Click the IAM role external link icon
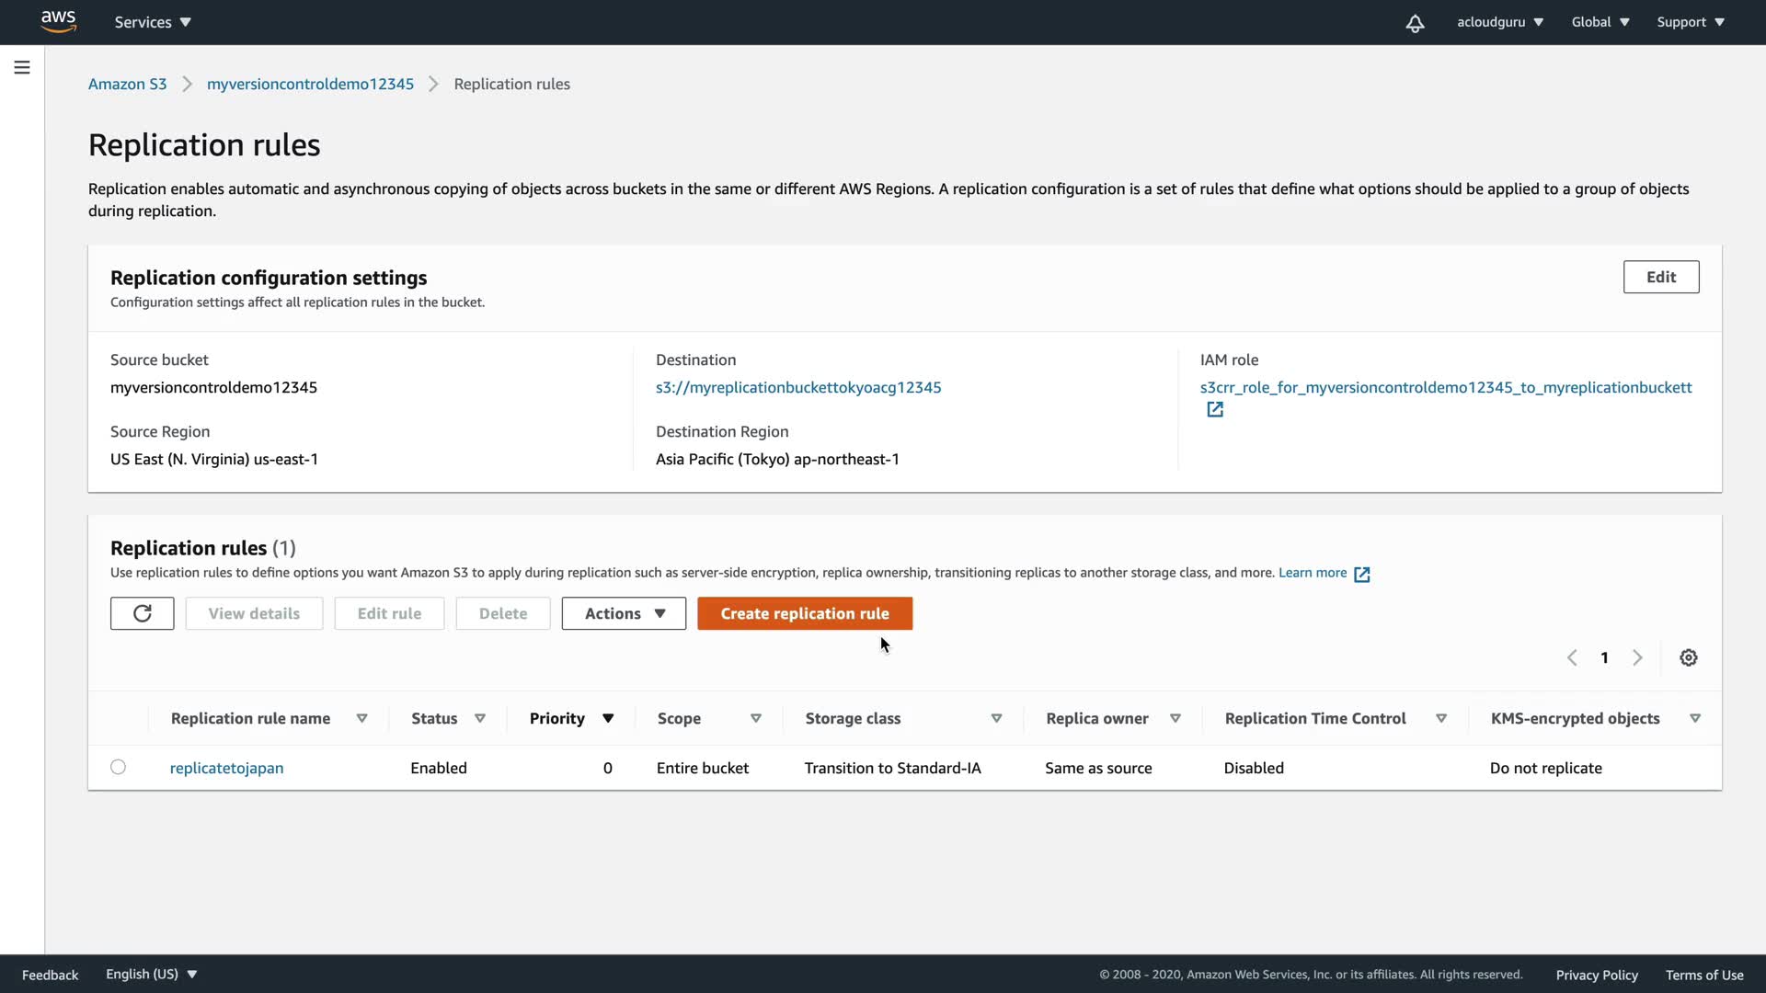 [1215, 409]
